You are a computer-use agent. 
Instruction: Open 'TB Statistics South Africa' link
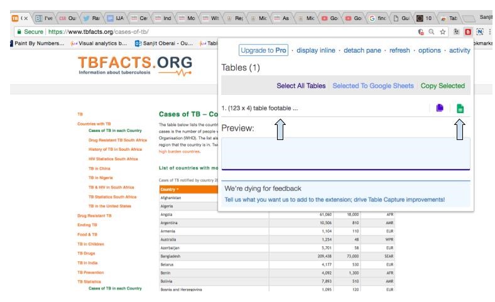112,197
